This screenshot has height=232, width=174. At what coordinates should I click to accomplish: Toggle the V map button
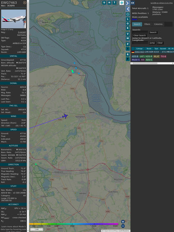pyautogui.click(x=128, y=34)
